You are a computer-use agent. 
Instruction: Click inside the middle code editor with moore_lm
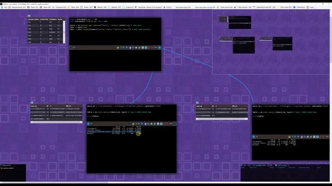tap(131, 113)
